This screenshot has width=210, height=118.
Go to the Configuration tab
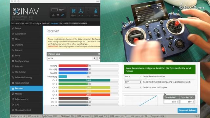tap(26, 61)
